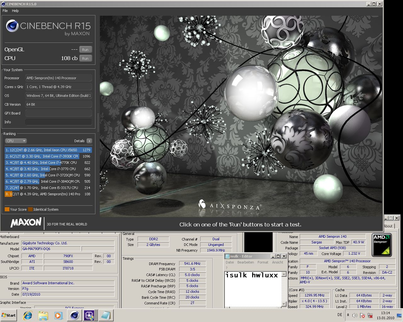The height and width of the screenshot is (322, 403).
Task: Select the Intel Xeon X5650 ranking row
Action: [48, 150]
